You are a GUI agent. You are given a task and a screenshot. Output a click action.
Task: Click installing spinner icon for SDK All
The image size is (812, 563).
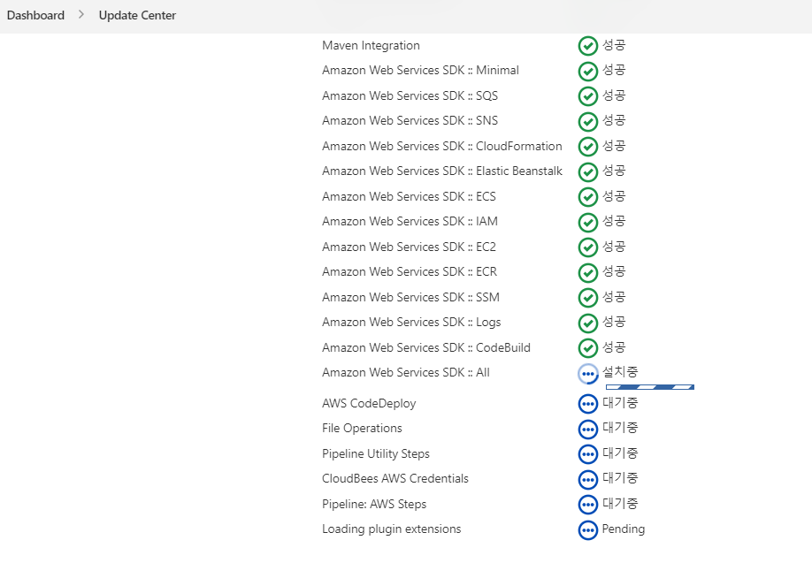pyautogui.click(x=587, y=374)
